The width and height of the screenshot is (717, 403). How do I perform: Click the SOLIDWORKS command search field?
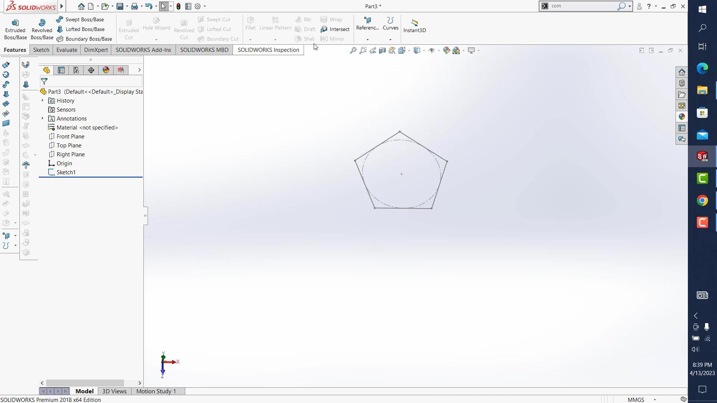[x=583, y=6]
